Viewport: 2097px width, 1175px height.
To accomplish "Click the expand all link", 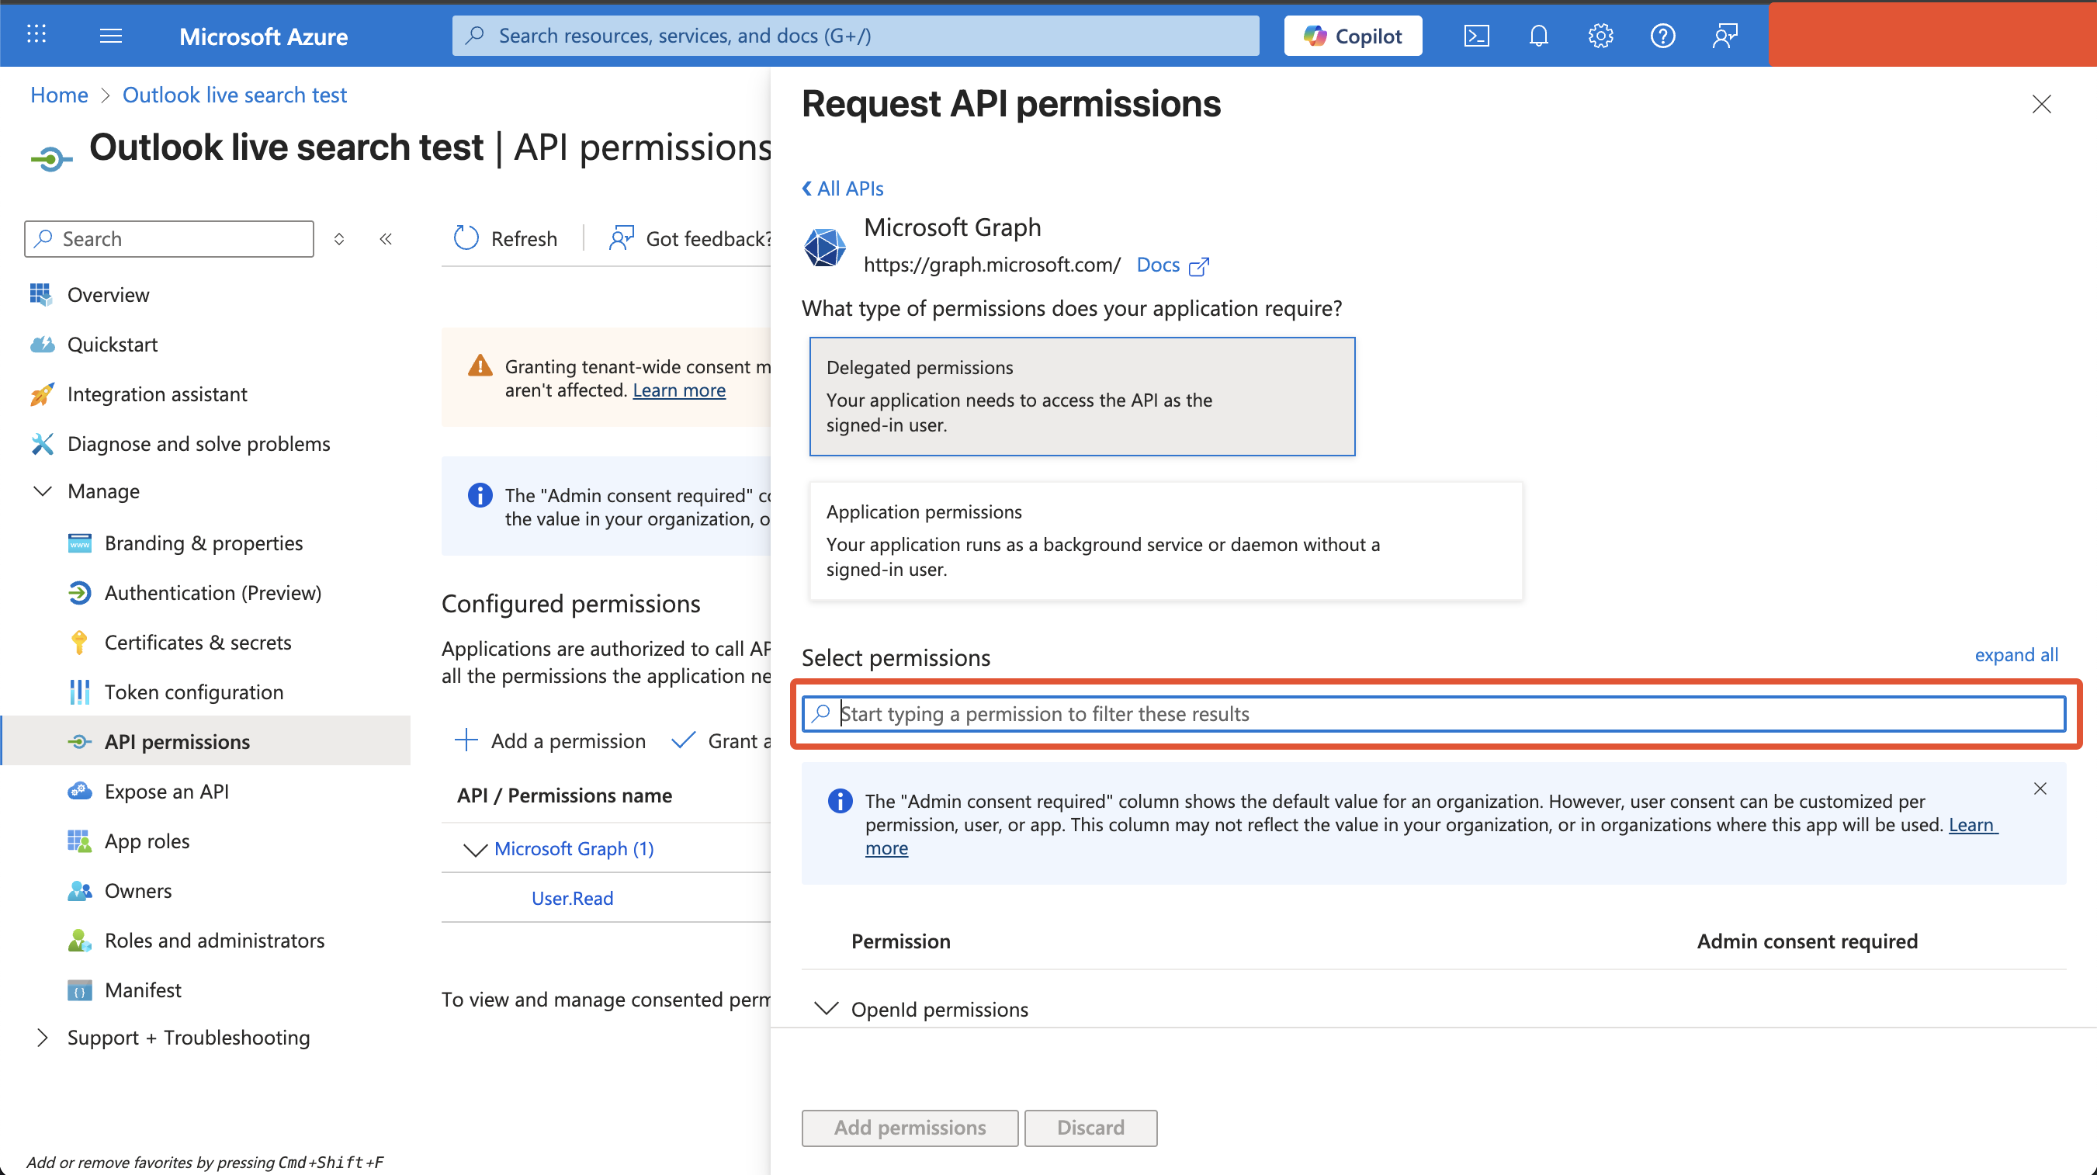I will [x=2016, y=655].
